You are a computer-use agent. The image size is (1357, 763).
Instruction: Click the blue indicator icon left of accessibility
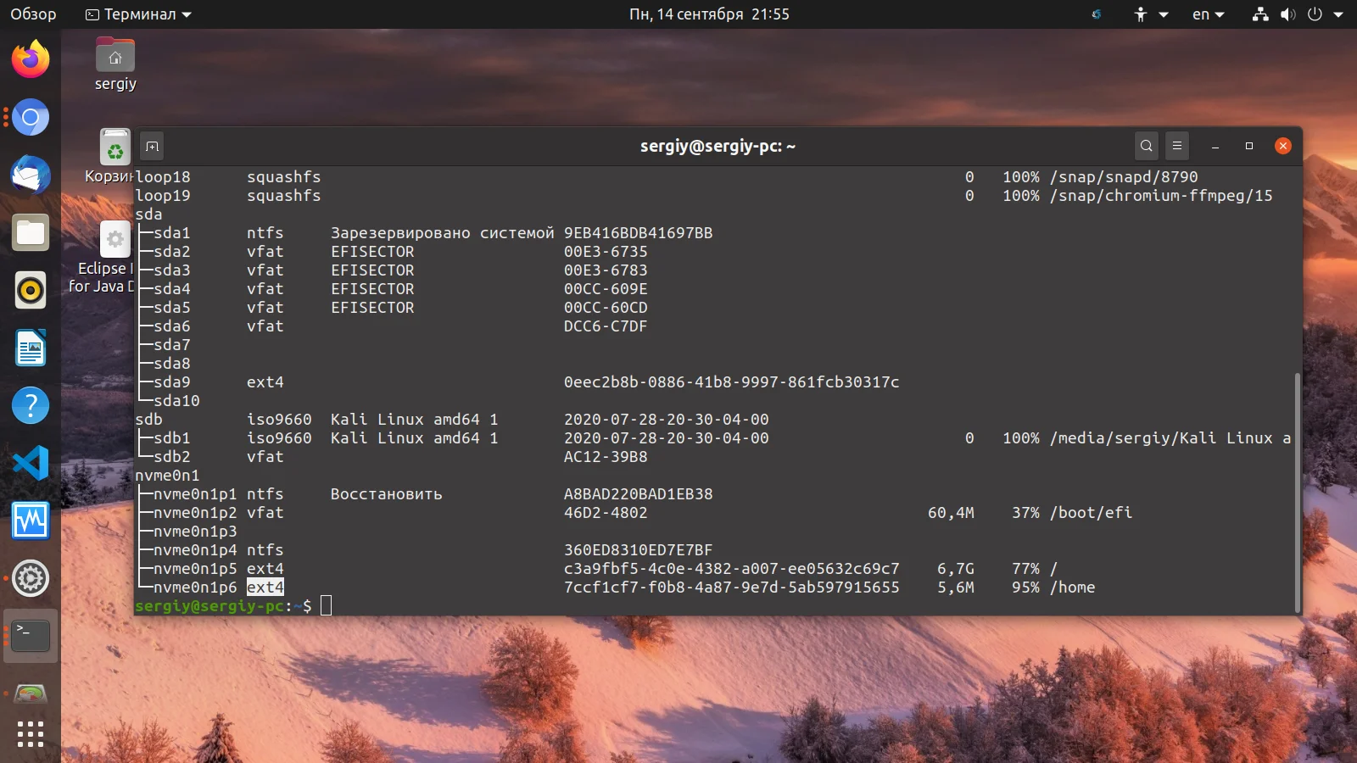click(1097, 14)
